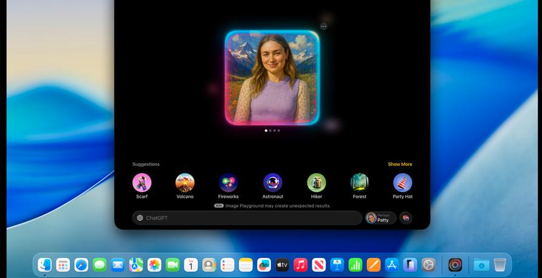Select the Hiker suggestion
The width and height of the screenshot is (542, 278).
pyautogui.click(x=316, y=183)
